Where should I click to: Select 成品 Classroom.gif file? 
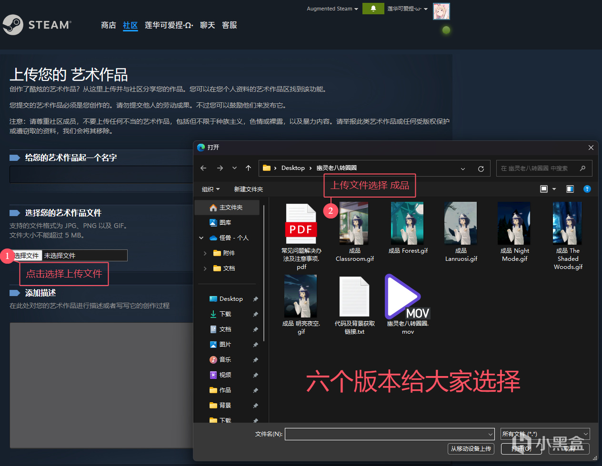(354, 233)
